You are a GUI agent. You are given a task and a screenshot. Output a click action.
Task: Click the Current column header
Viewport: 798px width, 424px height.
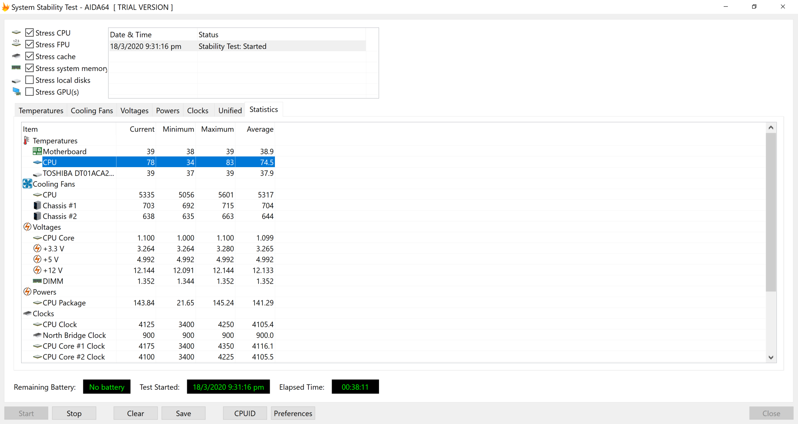(x=136, y=129)
